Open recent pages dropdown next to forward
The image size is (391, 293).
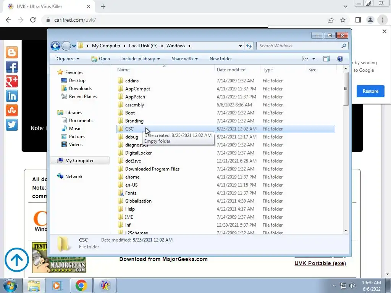[x=74, y=46]
